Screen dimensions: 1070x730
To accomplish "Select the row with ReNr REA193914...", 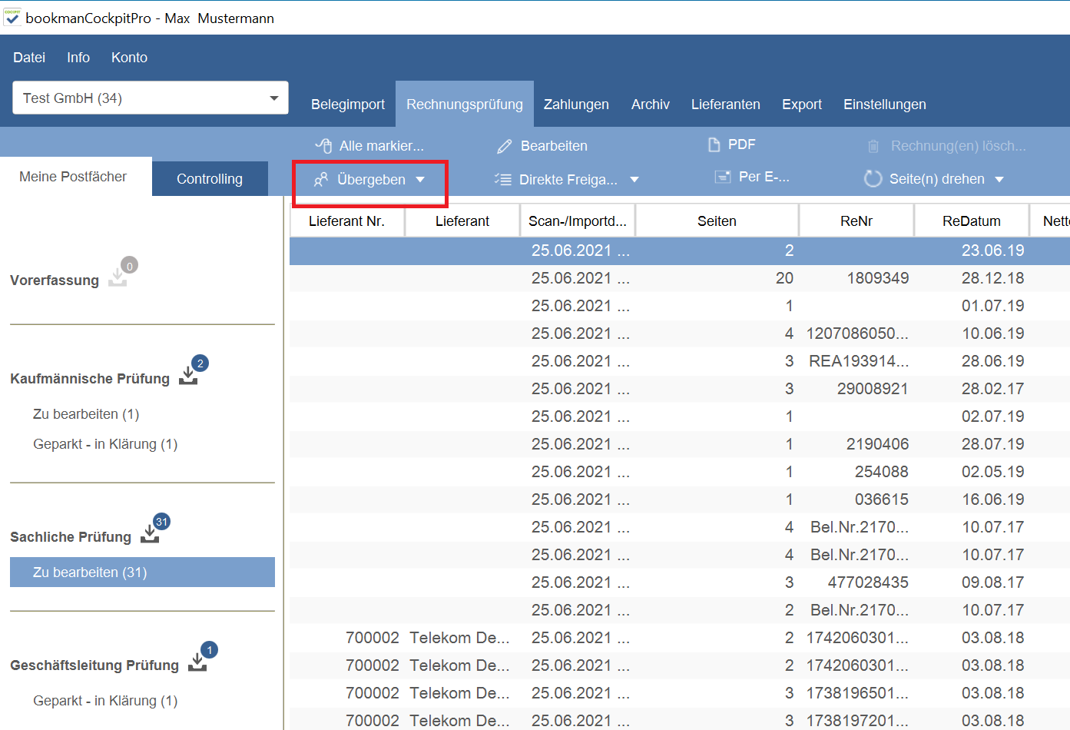I will point(680,361).
